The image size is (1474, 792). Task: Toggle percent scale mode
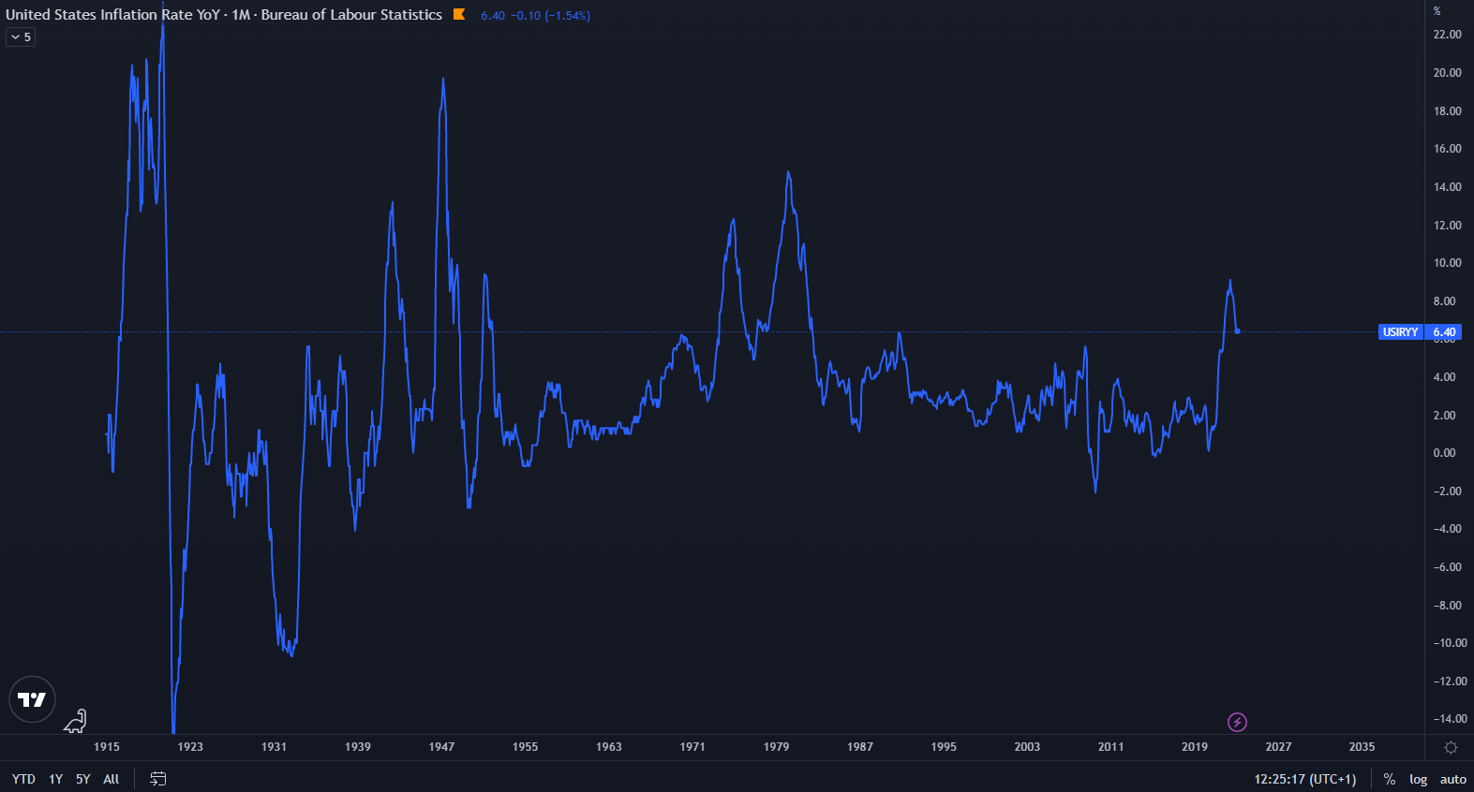pos(1390,779)
